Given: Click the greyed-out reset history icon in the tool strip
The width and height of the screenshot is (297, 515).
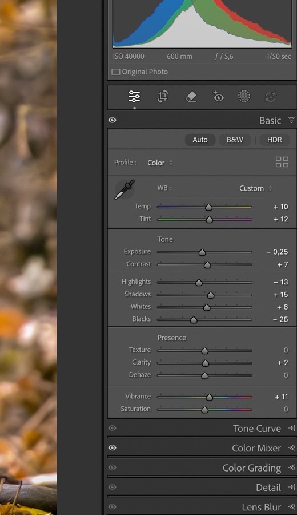Looking at the screenshot, I should [x=271, y=97].
